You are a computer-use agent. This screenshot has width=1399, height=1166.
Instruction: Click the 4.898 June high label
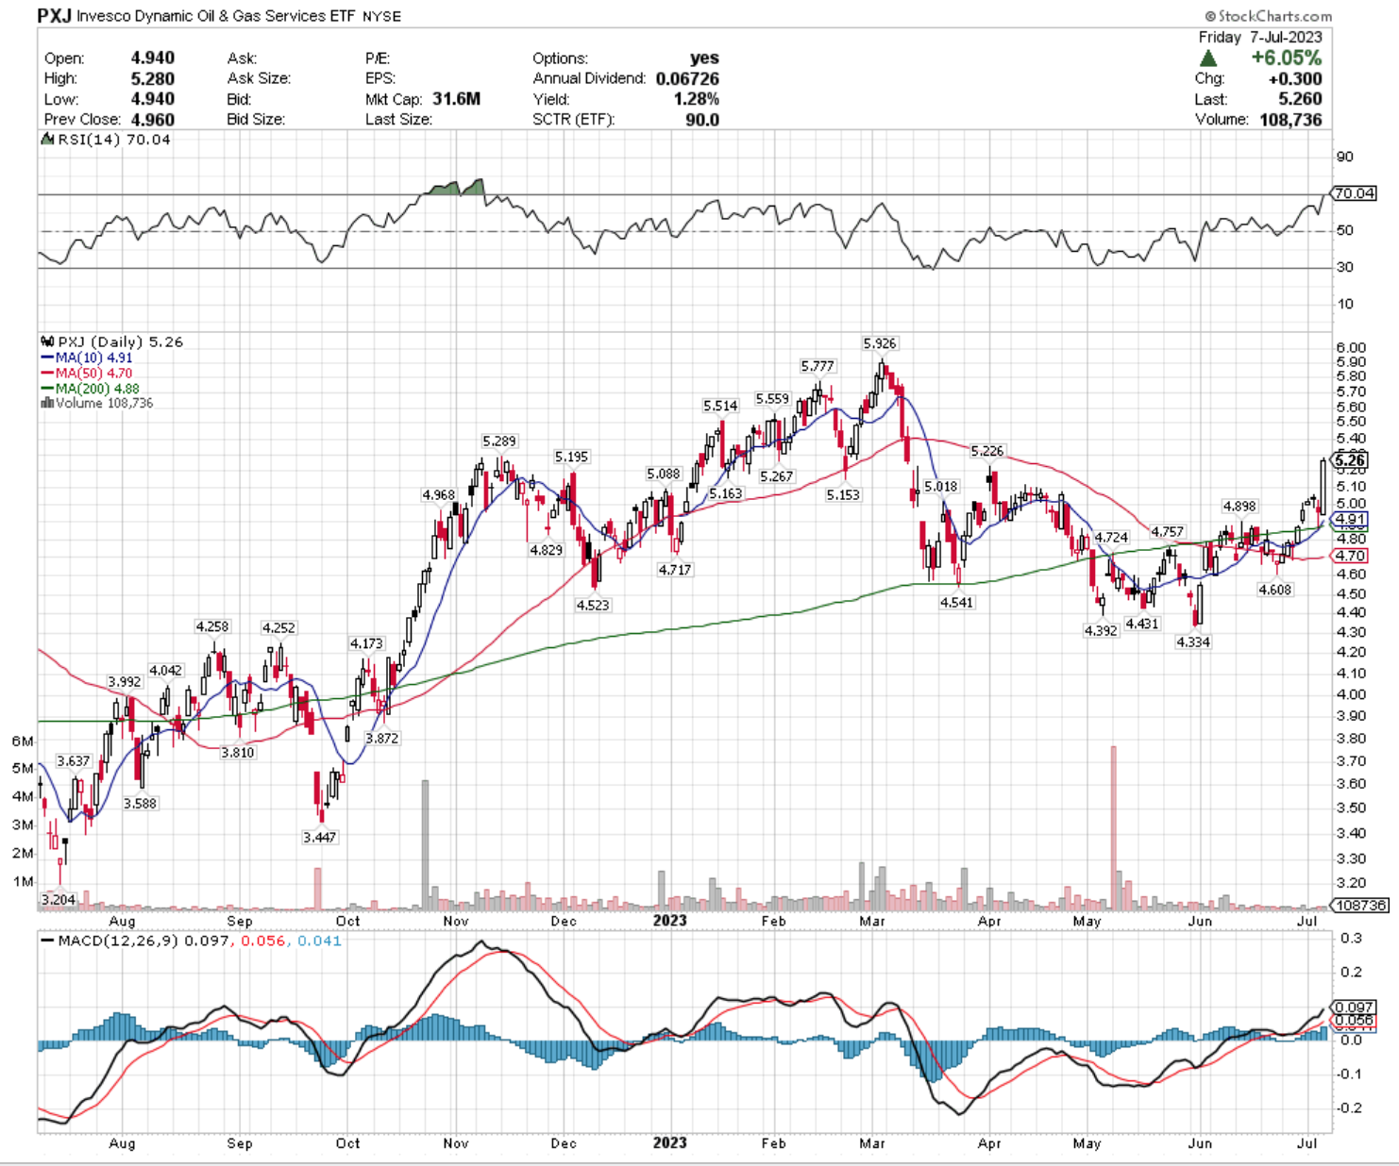pyautogui.click(x=1239, y=507)
